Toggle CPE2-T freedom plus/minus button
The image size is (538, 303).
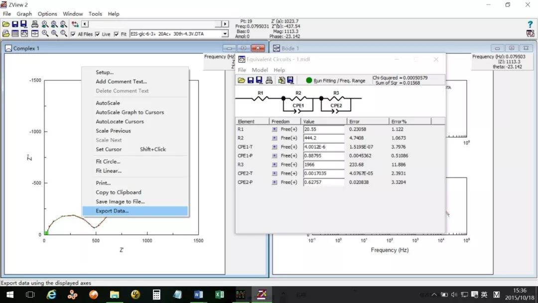pos(274,173)
